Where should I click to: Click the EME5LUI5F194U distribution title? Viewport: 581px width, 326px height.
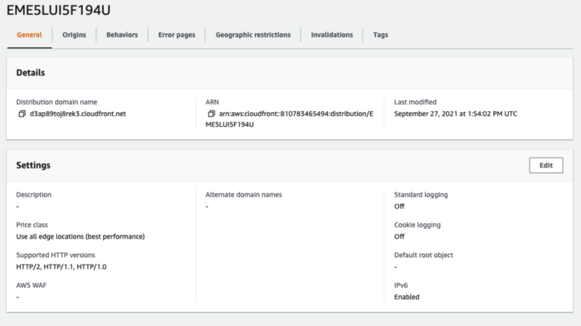(x=59, y=10)
